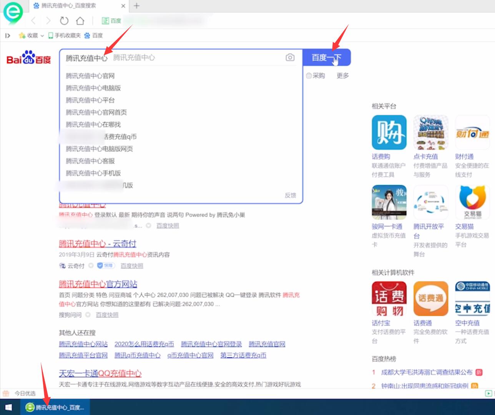The width and height of the screenshot is (495, 415).
Task: Expand the 收藏 dropdown arrow
Action: (x=42, y=36)
